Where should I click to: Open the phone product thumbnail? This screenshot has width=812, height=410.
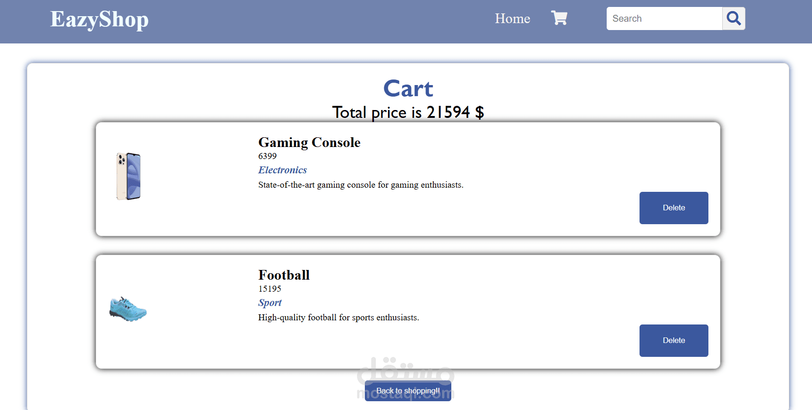point(128,176)
